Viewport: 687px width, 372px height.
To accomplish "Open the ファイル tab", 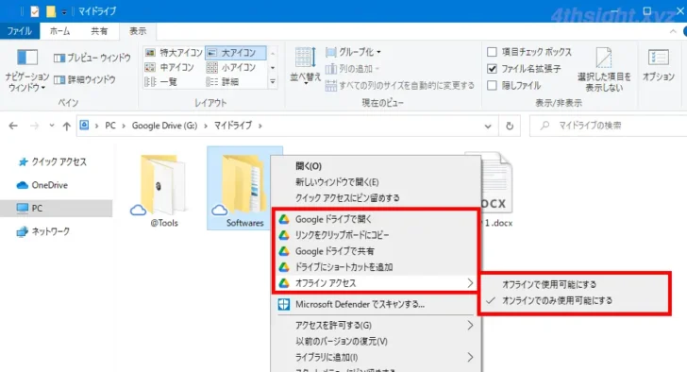I will click(20, 31).
